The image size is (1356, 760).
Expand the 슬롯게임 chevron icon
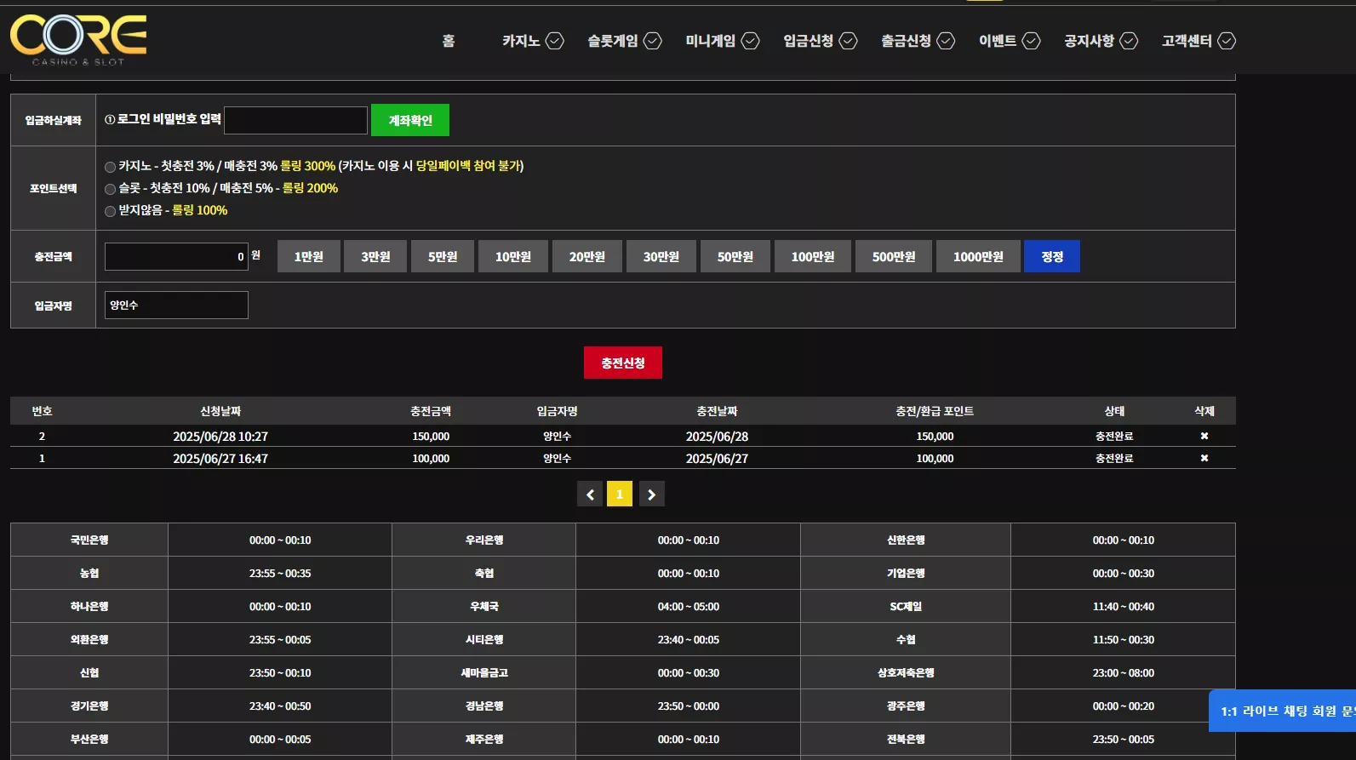tap(653, 41)
